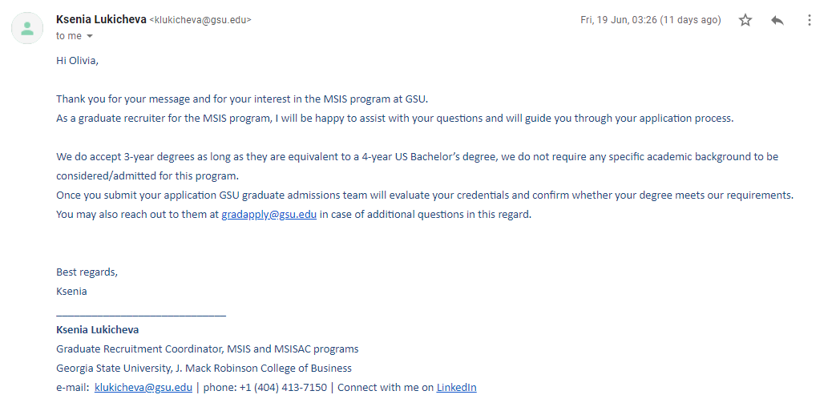Expand recipient details arrow beside "to me"
This screenshot has height=407, width=832.
90,36
